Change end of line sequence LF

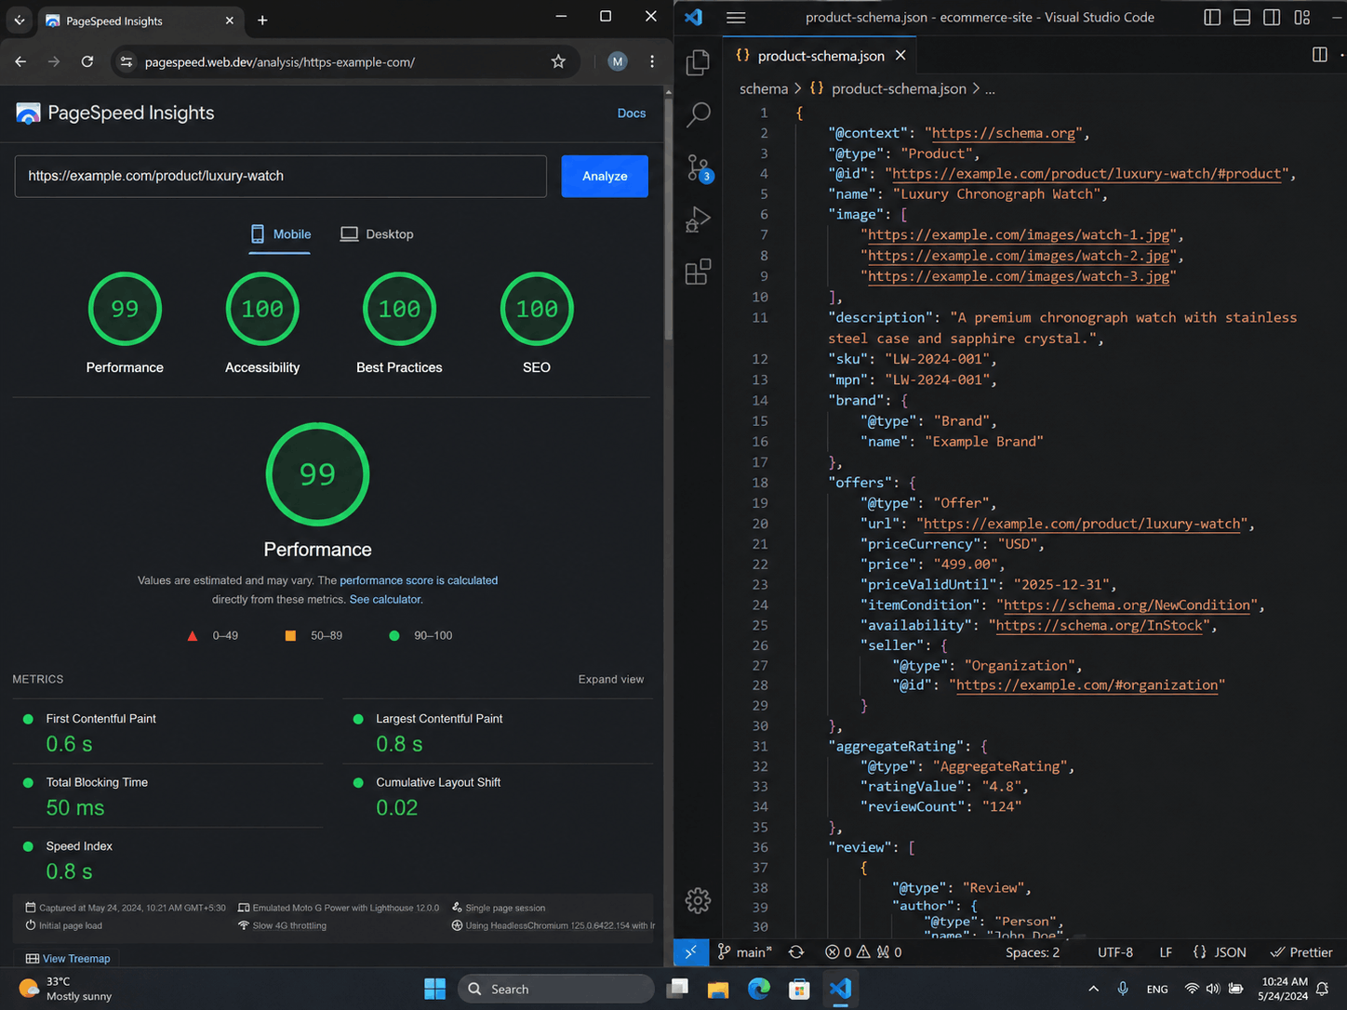(1166, 951)
